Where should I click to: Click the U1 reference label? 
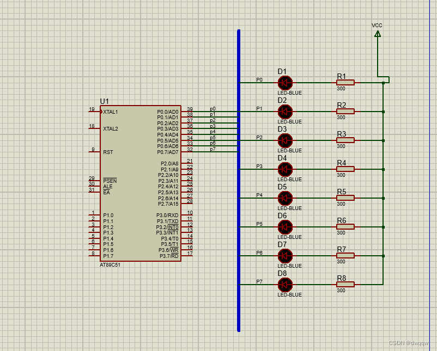tap(105, 101)
